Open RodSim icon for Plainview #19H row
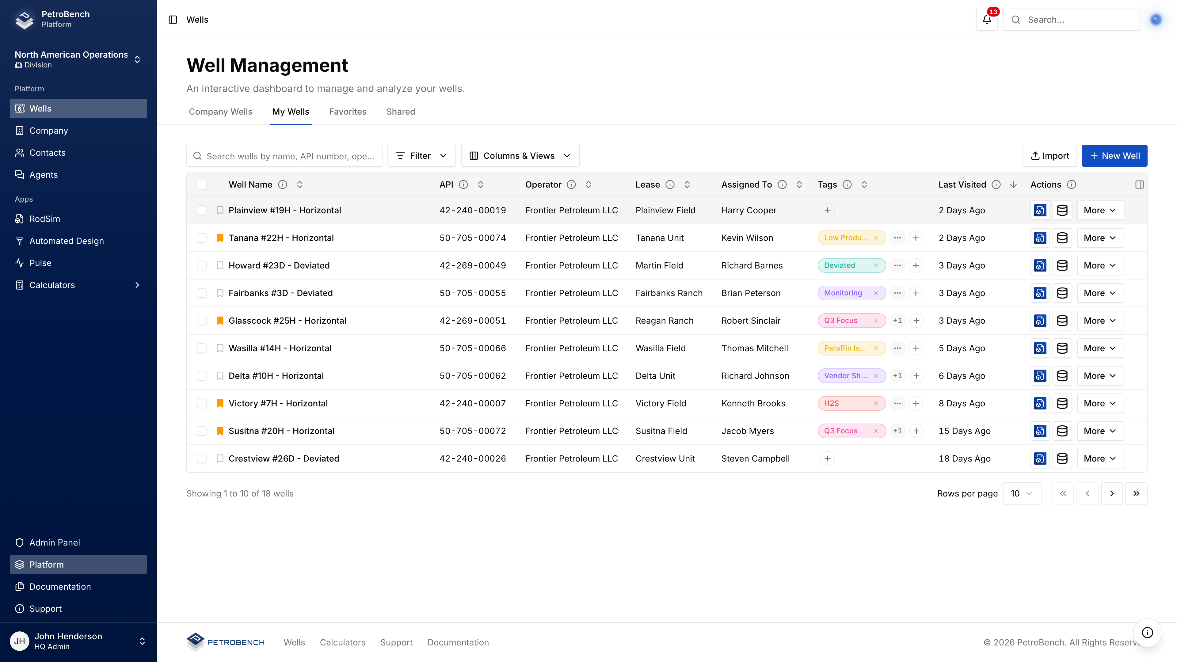The image size is (1177, 662). pos(1040,210)
